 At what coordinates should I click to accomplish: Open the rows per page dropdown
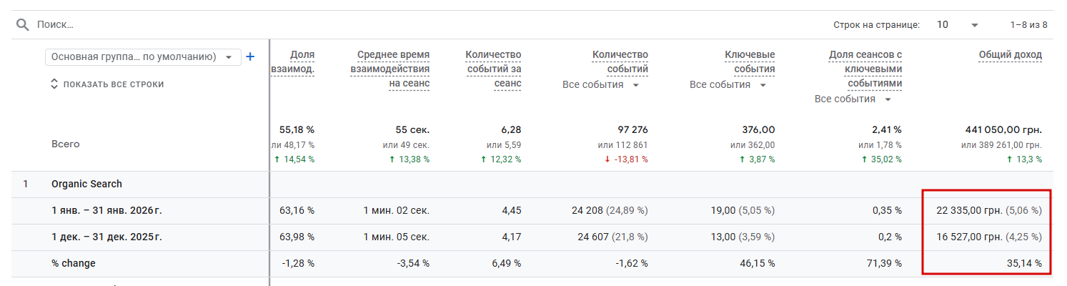pos(958,25)
